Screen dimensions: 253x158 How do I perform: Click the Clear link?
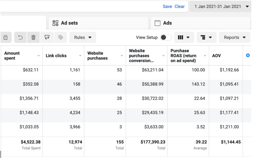pos(179,7)
